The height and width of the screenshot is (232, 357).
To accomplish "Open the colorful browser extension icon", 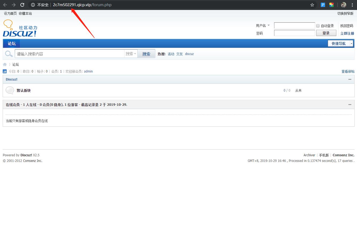I will tap(332, 5).
